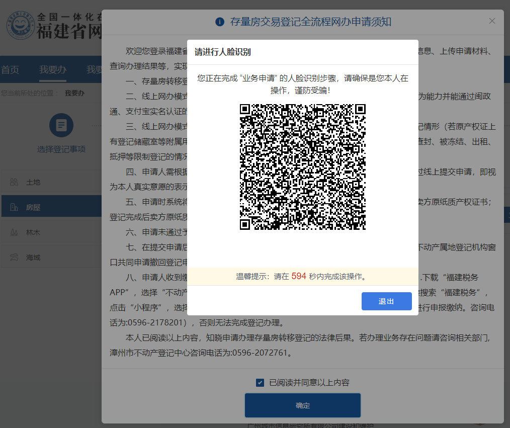Screen dimensions: 510x428
Task: Select the 土地 sidebar category
Action: pyautogui.click(x=51, y=182)
